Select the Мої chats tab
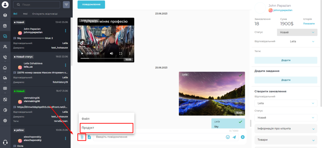The width and height of the screenshot is (322, 148). [25, 14]
